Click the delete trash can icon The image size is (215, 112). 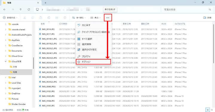coord(65,18)
